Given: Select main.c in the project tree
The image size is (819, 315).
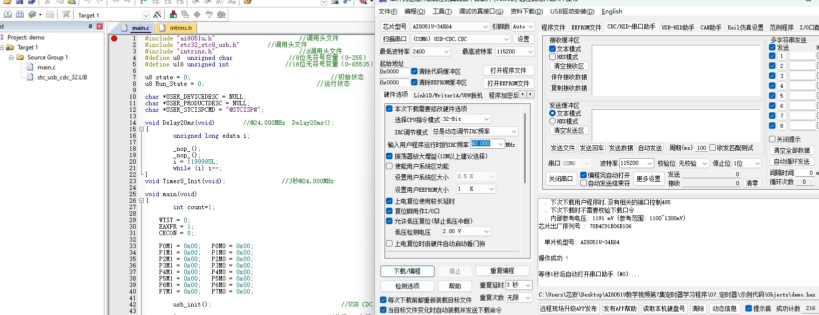Looking at the screenshot, I should (47, 67).
